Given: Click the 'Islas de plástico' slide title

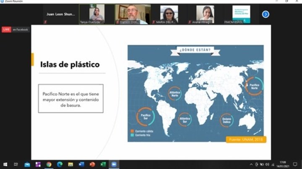Looking at the screenshot, I should 70,65.
